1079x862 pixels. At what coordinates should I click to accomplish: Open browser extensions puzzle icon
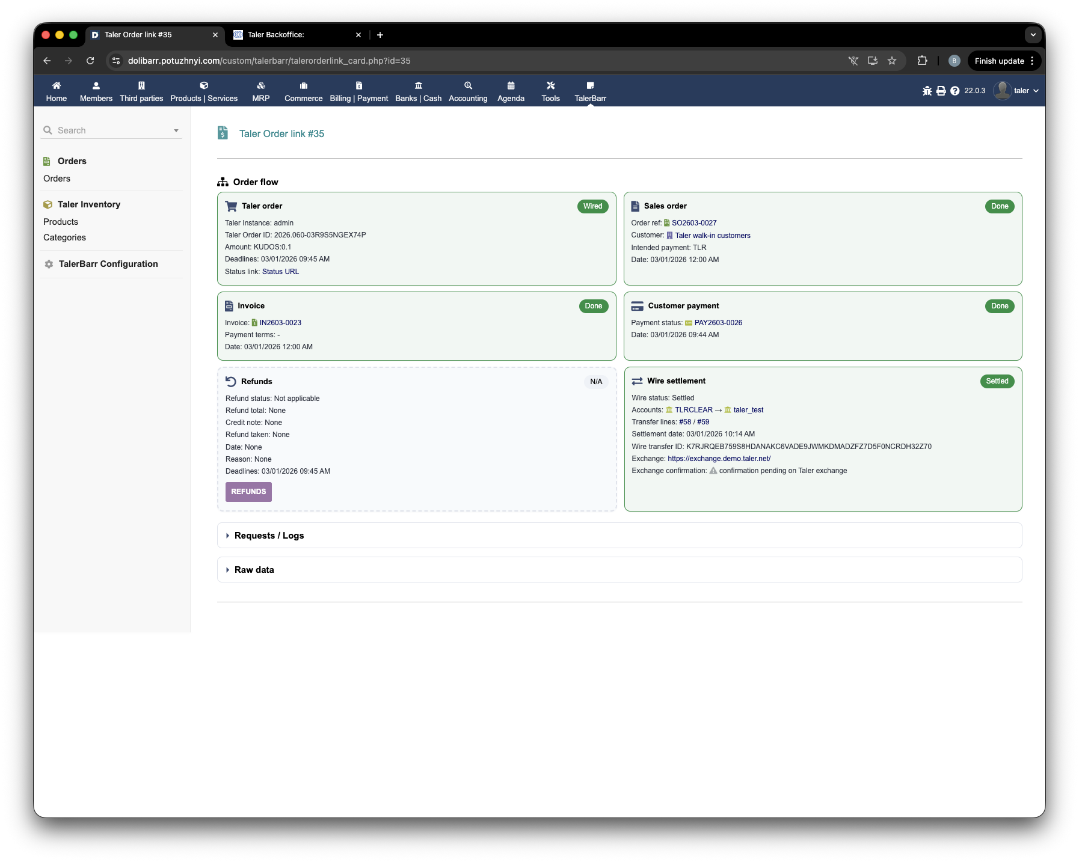pyautogui.click(x=922, y=61)
